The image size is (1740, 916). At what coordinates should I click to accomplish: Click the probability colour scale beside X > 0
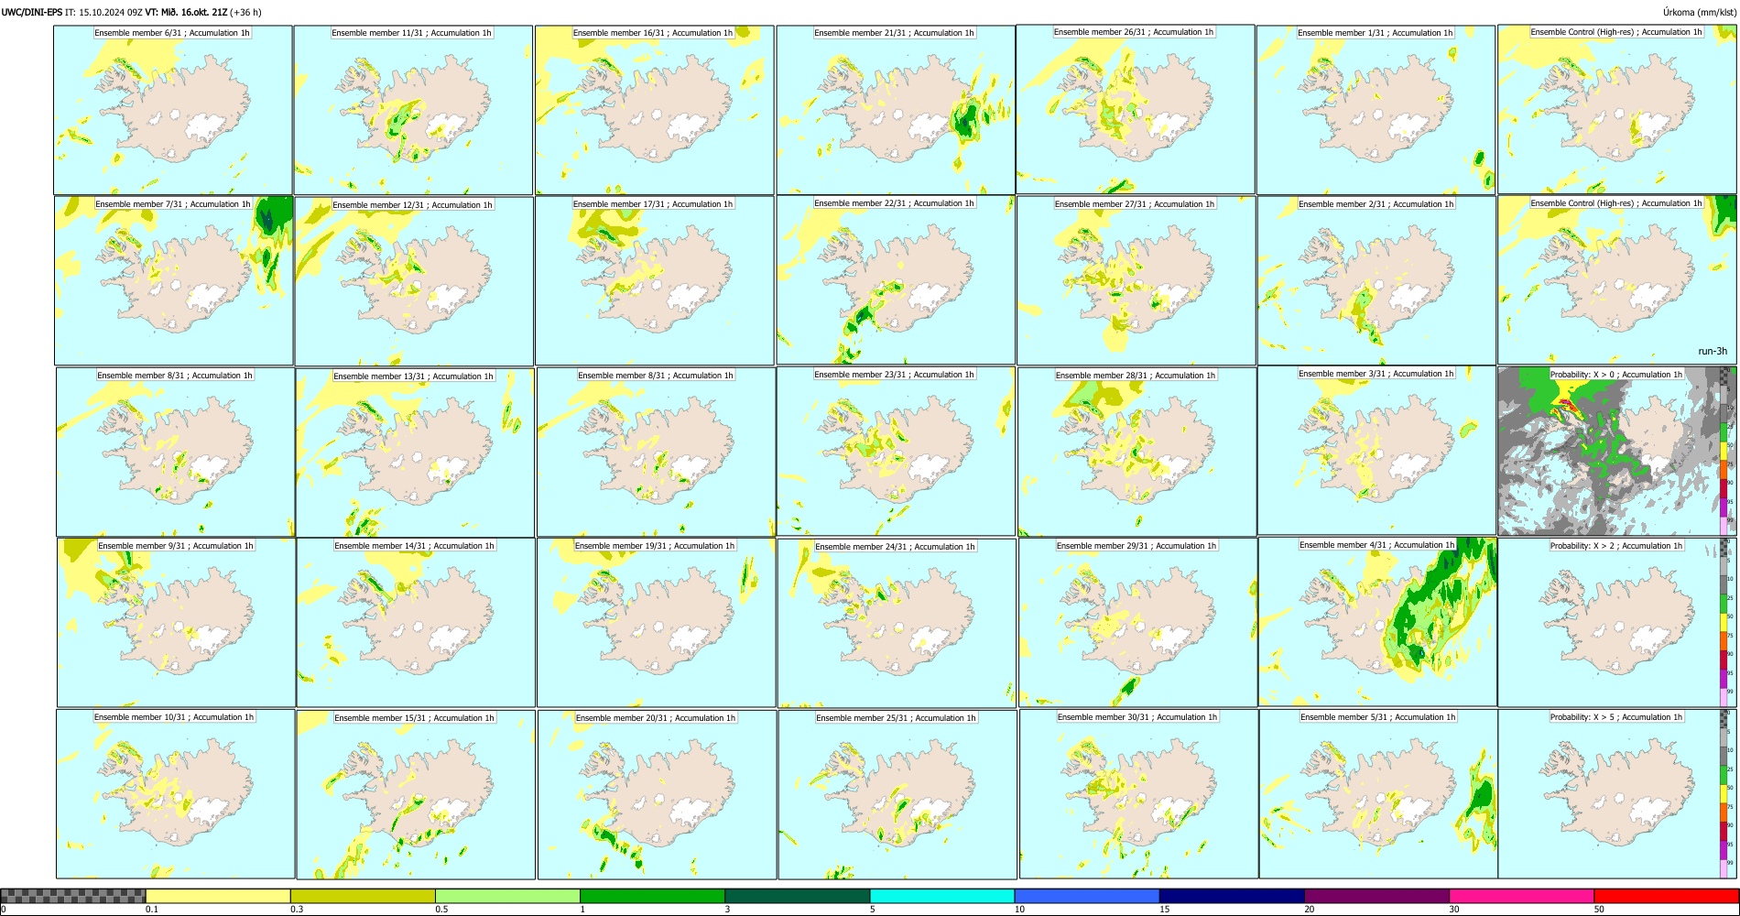click(1724, 451)
